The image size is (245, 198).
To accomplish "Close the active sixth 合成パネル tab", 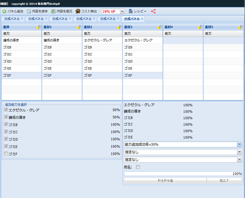I will pyautogui.click(x=142, y=19).
